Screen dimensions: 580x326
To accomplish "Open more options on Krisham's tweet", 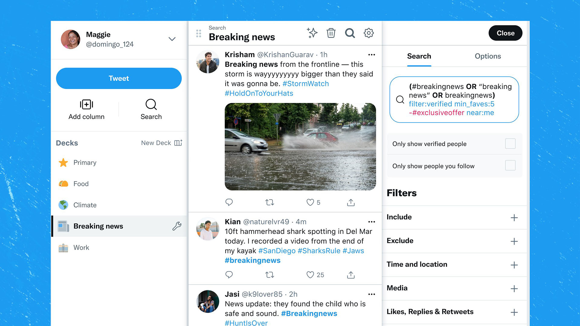I will 372,55.
